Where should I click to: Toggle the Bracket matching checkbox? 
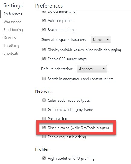(44, 29)
